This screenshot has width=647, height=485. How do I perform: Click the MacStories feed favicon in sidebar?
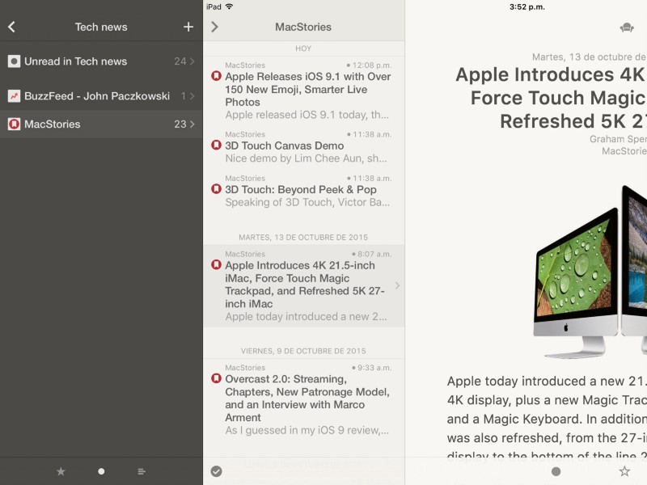click(14, 124)
